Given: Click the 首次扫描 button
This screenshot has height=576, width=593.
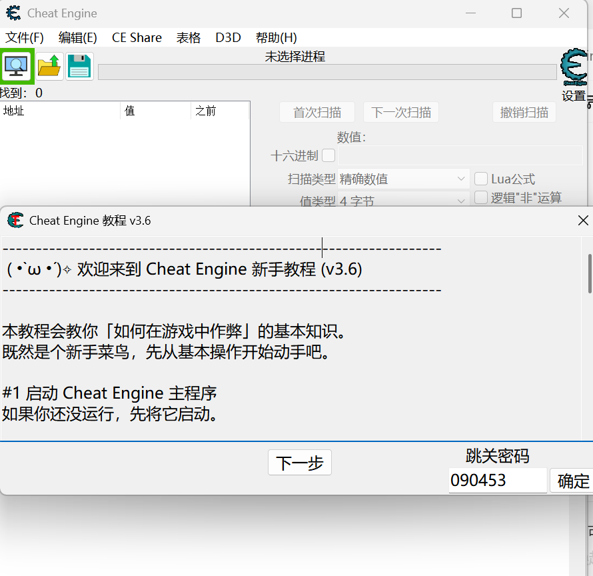Looking at the screenshot, I should 317,112.
